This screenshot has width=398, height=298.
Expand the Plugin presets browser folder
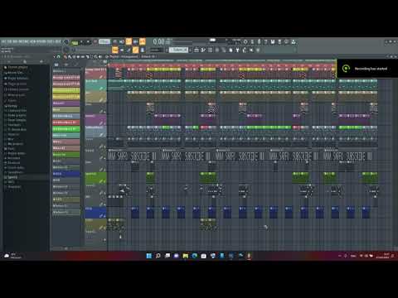[15, 84]
